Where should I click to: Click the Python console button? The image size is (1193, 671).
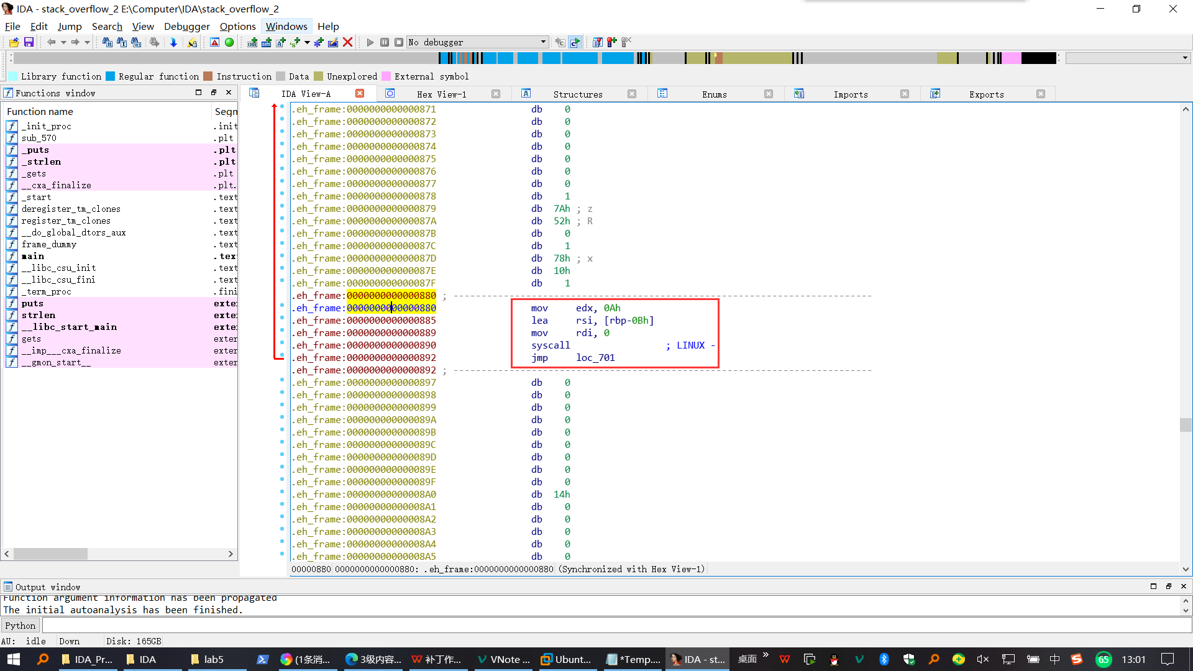[x=21, y=626]
